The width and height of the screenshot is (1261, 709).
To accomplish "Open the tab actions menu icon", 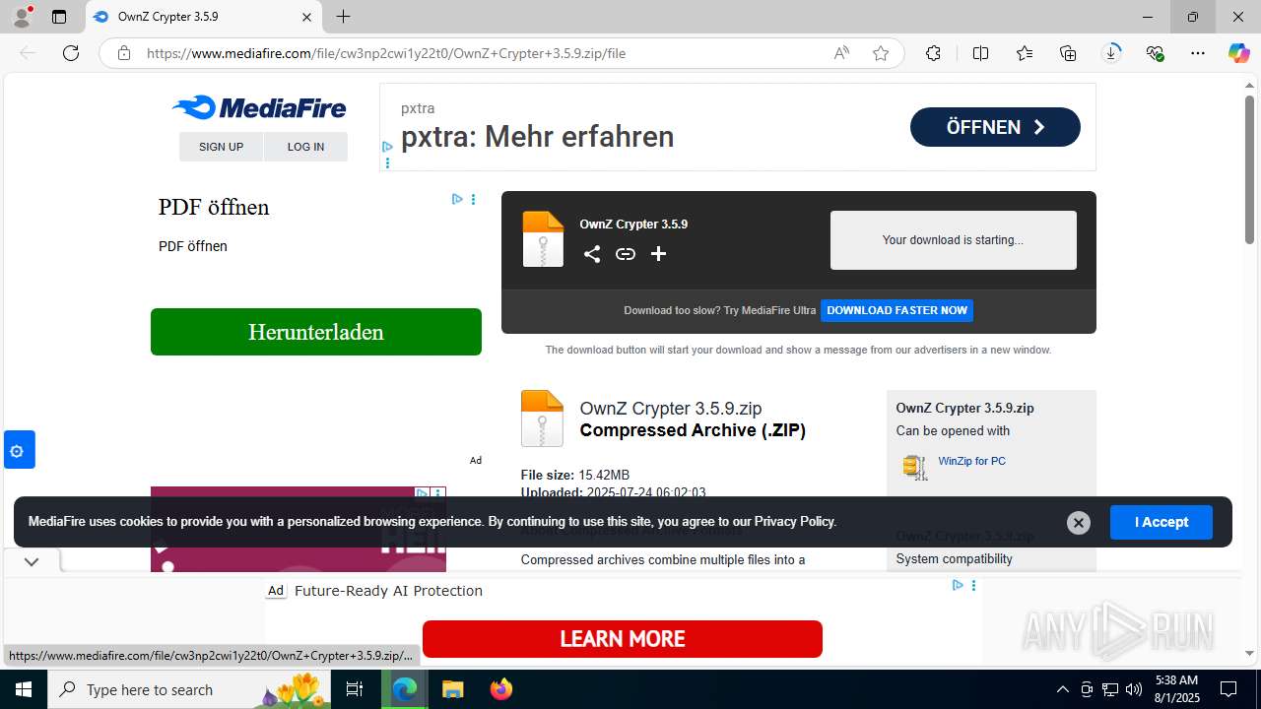I will point(59,17).
